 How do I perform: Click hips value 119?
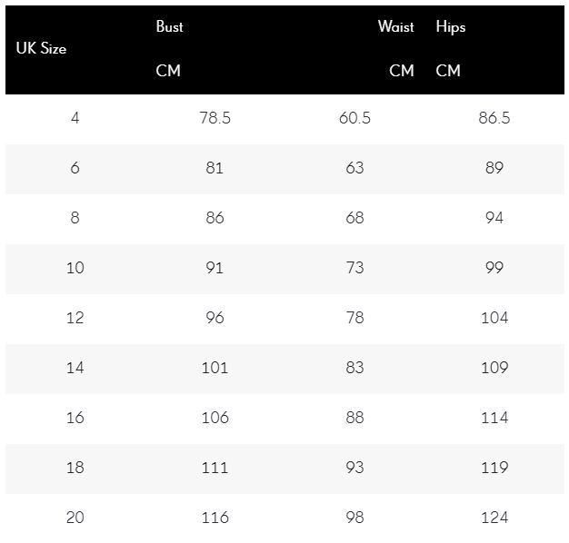(494, 468)
